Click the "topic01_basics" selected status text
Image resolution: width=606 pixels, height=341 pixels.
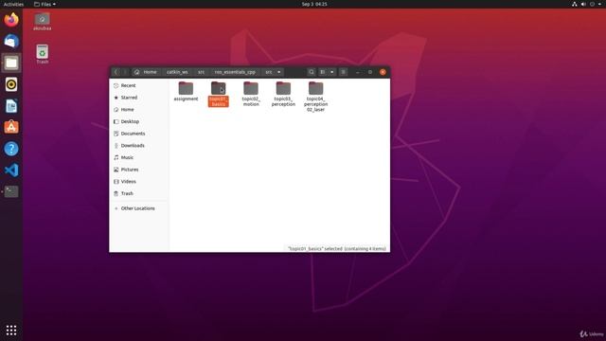click(337, 248)
